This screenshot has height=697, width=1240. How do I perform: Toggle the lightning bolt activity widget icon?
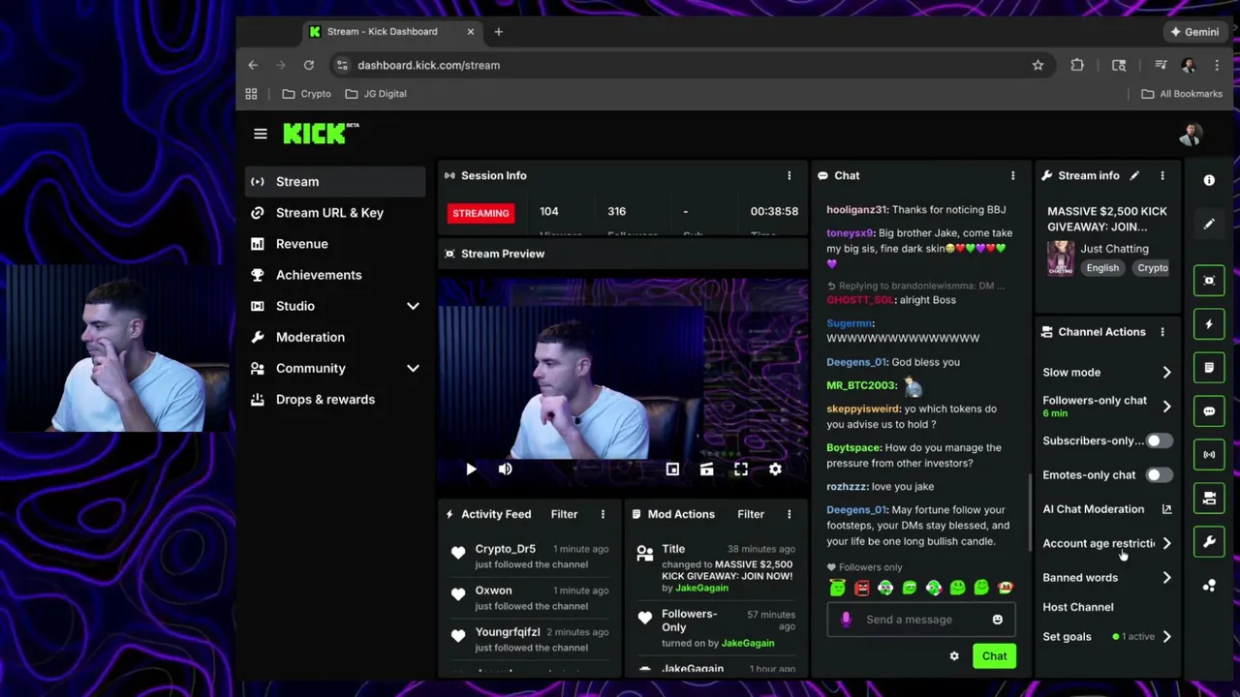pos(1209,324)
